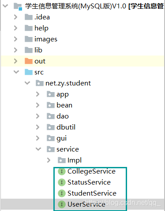Viewport: 165px width, 211px height.
Task: Expand the help folder arrow
Action: click(x=15, y=28)
